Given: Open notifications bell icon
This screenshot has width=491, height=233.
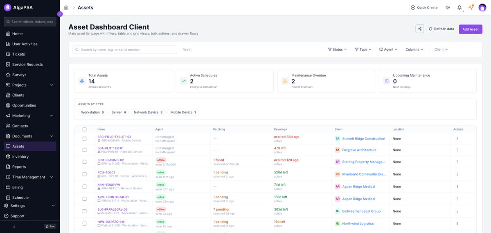Looking at the screenshot, I should coord(459,7).
